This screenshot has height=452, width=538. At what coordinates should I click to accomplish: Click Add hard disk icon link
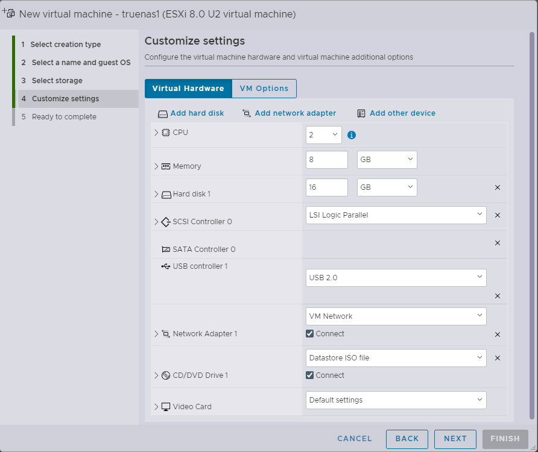[x=191, y=113]
